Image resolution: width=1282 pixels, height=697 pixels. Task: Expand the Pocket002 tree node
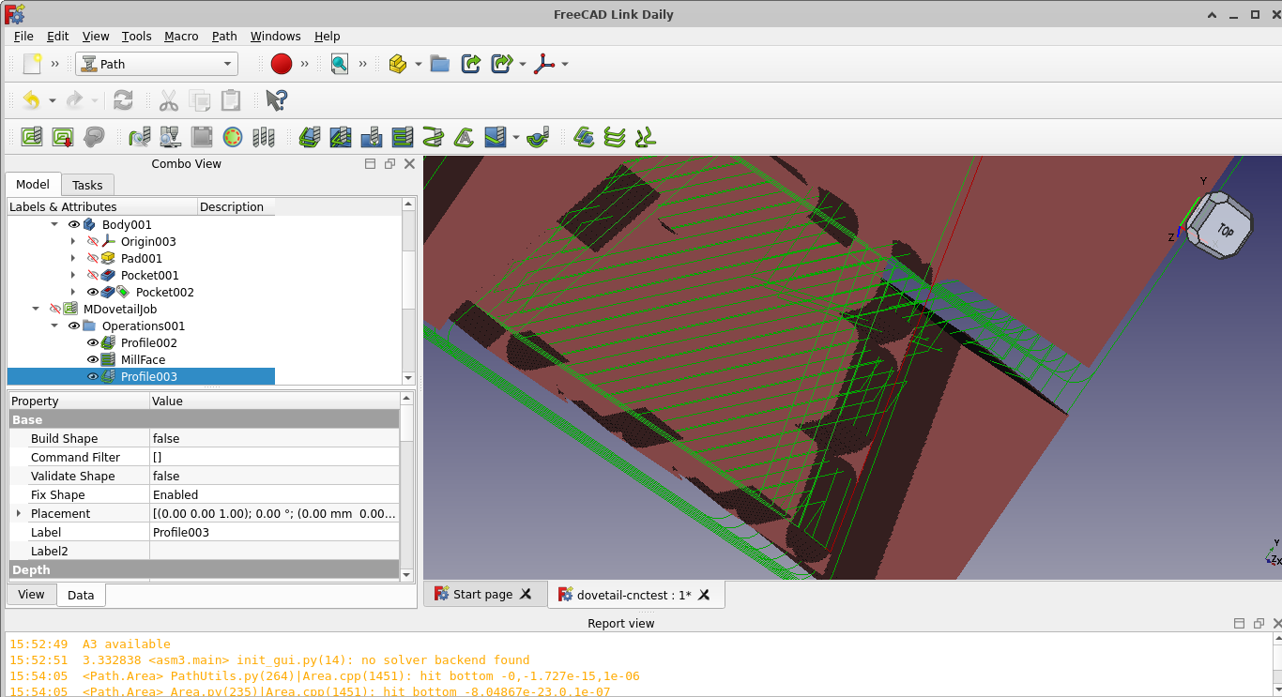coord(73,293)
